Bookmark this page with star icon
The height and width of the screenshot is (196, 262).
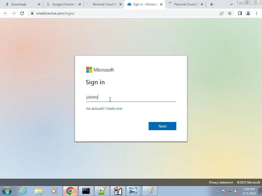point(230,13)
